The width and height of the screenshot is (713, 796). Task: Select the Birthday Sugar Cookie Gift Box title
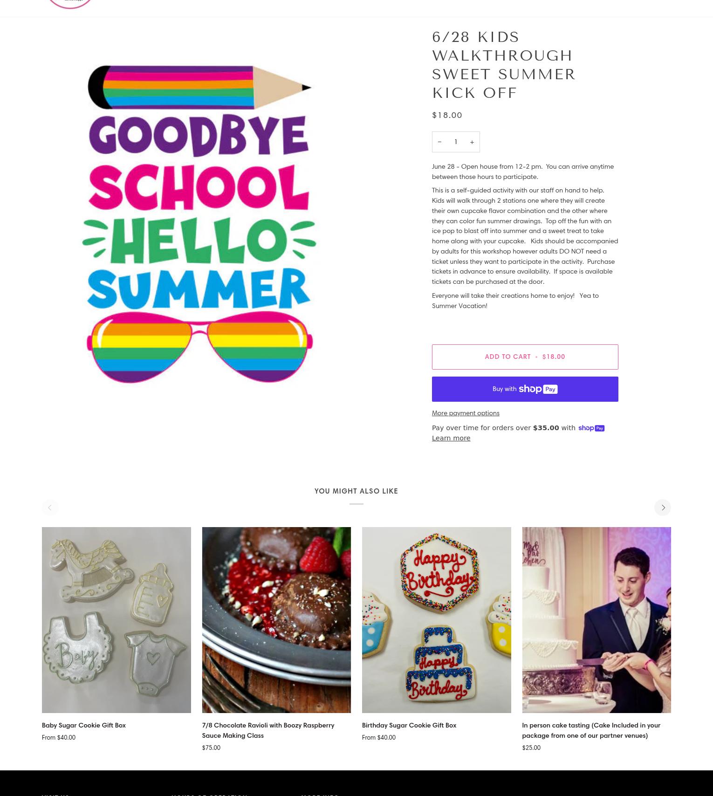coord(409,725)
